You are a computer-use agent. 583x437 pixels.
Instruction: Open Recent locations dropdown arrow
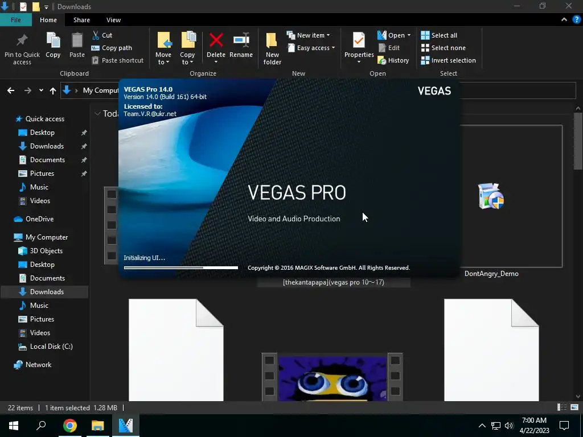[41, 90]
